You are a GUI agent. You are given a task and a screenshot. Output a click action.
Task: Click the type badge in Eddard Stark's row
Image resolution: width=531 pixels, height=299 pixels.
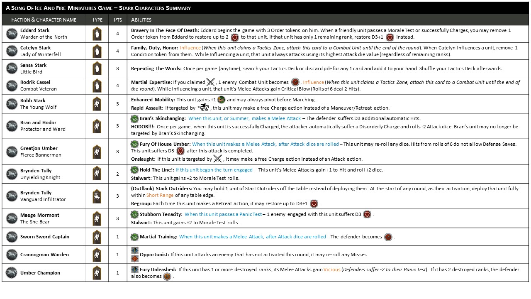tap(97, 34)
